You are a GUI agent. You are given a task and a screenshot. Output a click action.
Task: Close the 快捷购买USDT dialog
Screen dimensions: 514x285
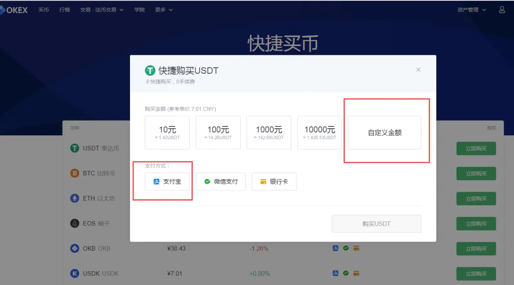(418, 69)
